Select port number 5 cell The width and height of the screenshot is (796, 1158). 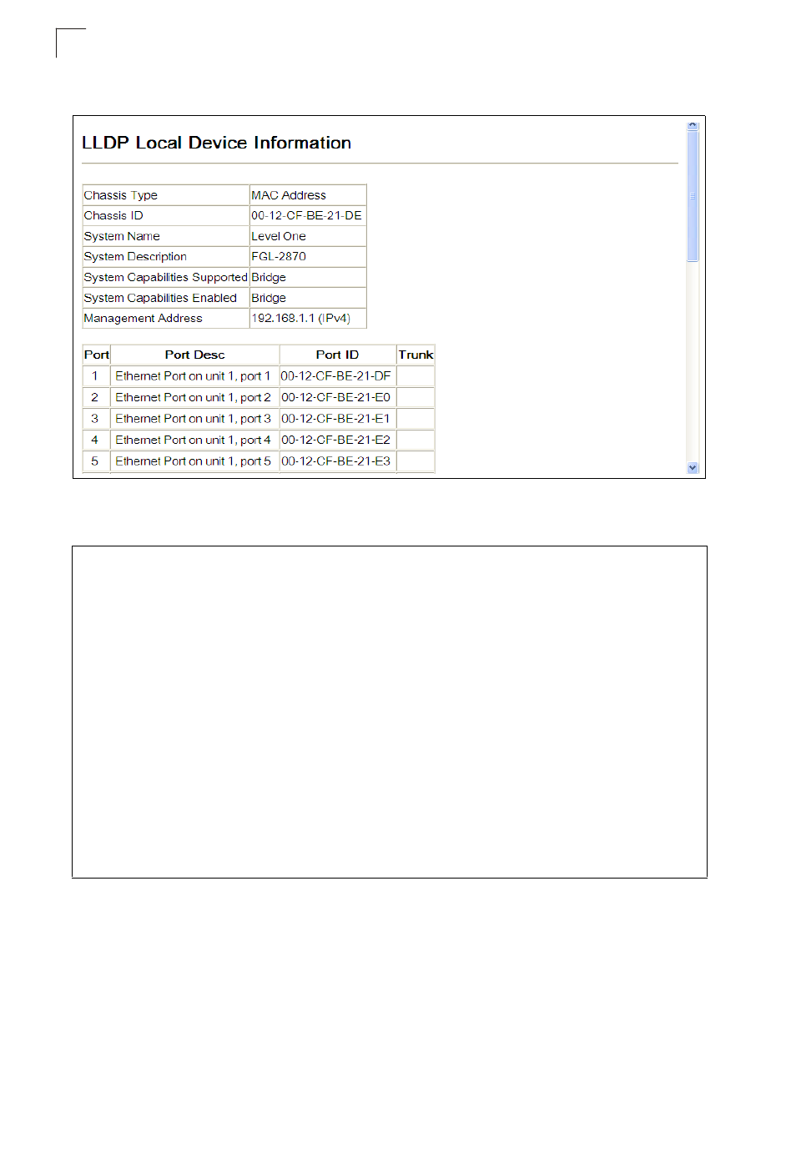pos(95,461)
